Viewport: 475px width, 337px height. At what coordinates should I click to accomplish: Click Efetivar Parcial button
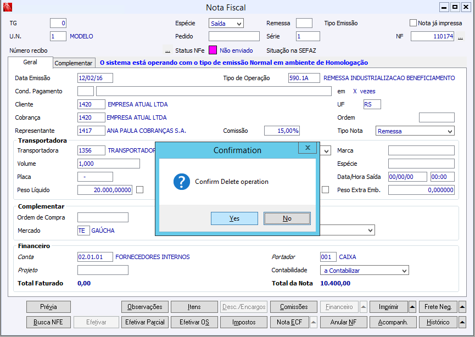(x=145, y=322)
